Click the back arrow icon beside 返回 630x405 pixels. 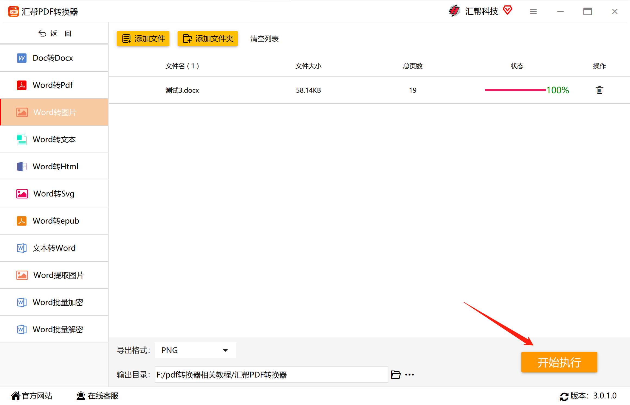pyautogui.click(x=42, y=33)
